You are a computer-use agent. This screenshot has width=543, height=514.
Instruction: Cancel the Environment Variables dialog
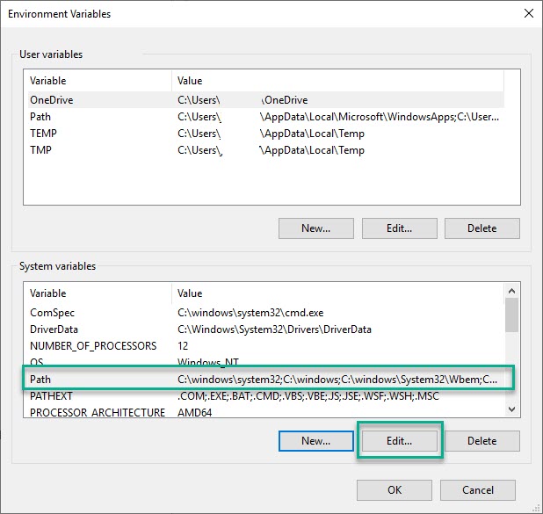478,490
